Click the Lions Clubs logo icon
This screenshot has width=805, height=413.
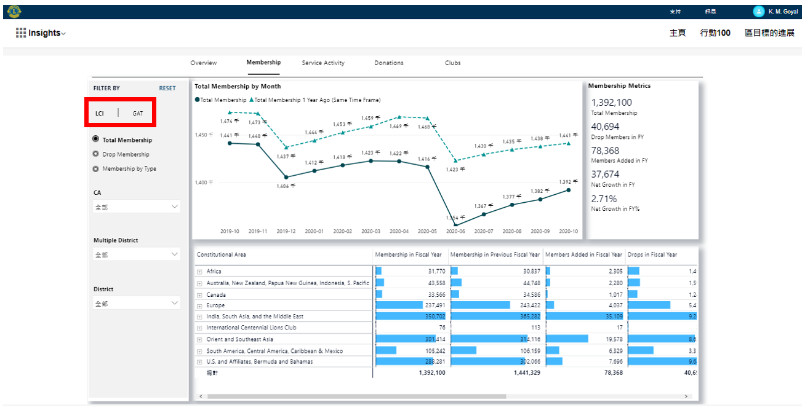[14, 11]
